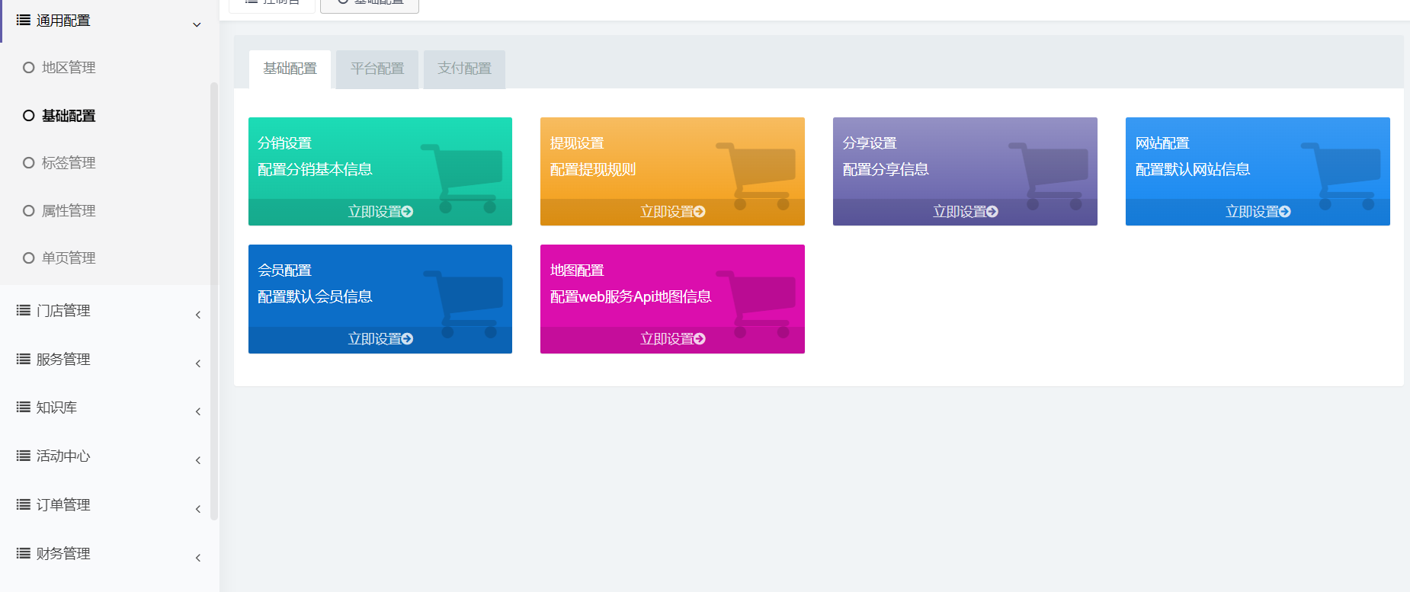The image size is (1410, 592).
Task: Click arrow icon on 分销设置 card
Action: click(408, 212)
